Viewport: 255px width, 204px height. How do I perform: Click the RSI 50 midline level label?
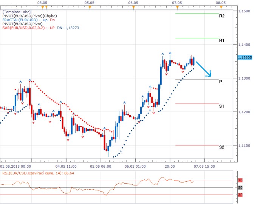pyautogui.click(x=240, y=187)
